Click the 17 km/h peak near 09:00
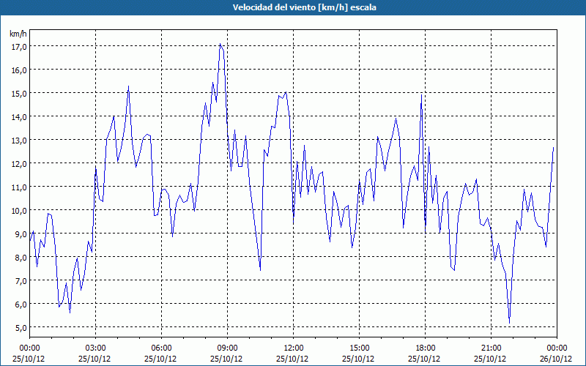This screenshot has width=586, height=366. [220, 44]
